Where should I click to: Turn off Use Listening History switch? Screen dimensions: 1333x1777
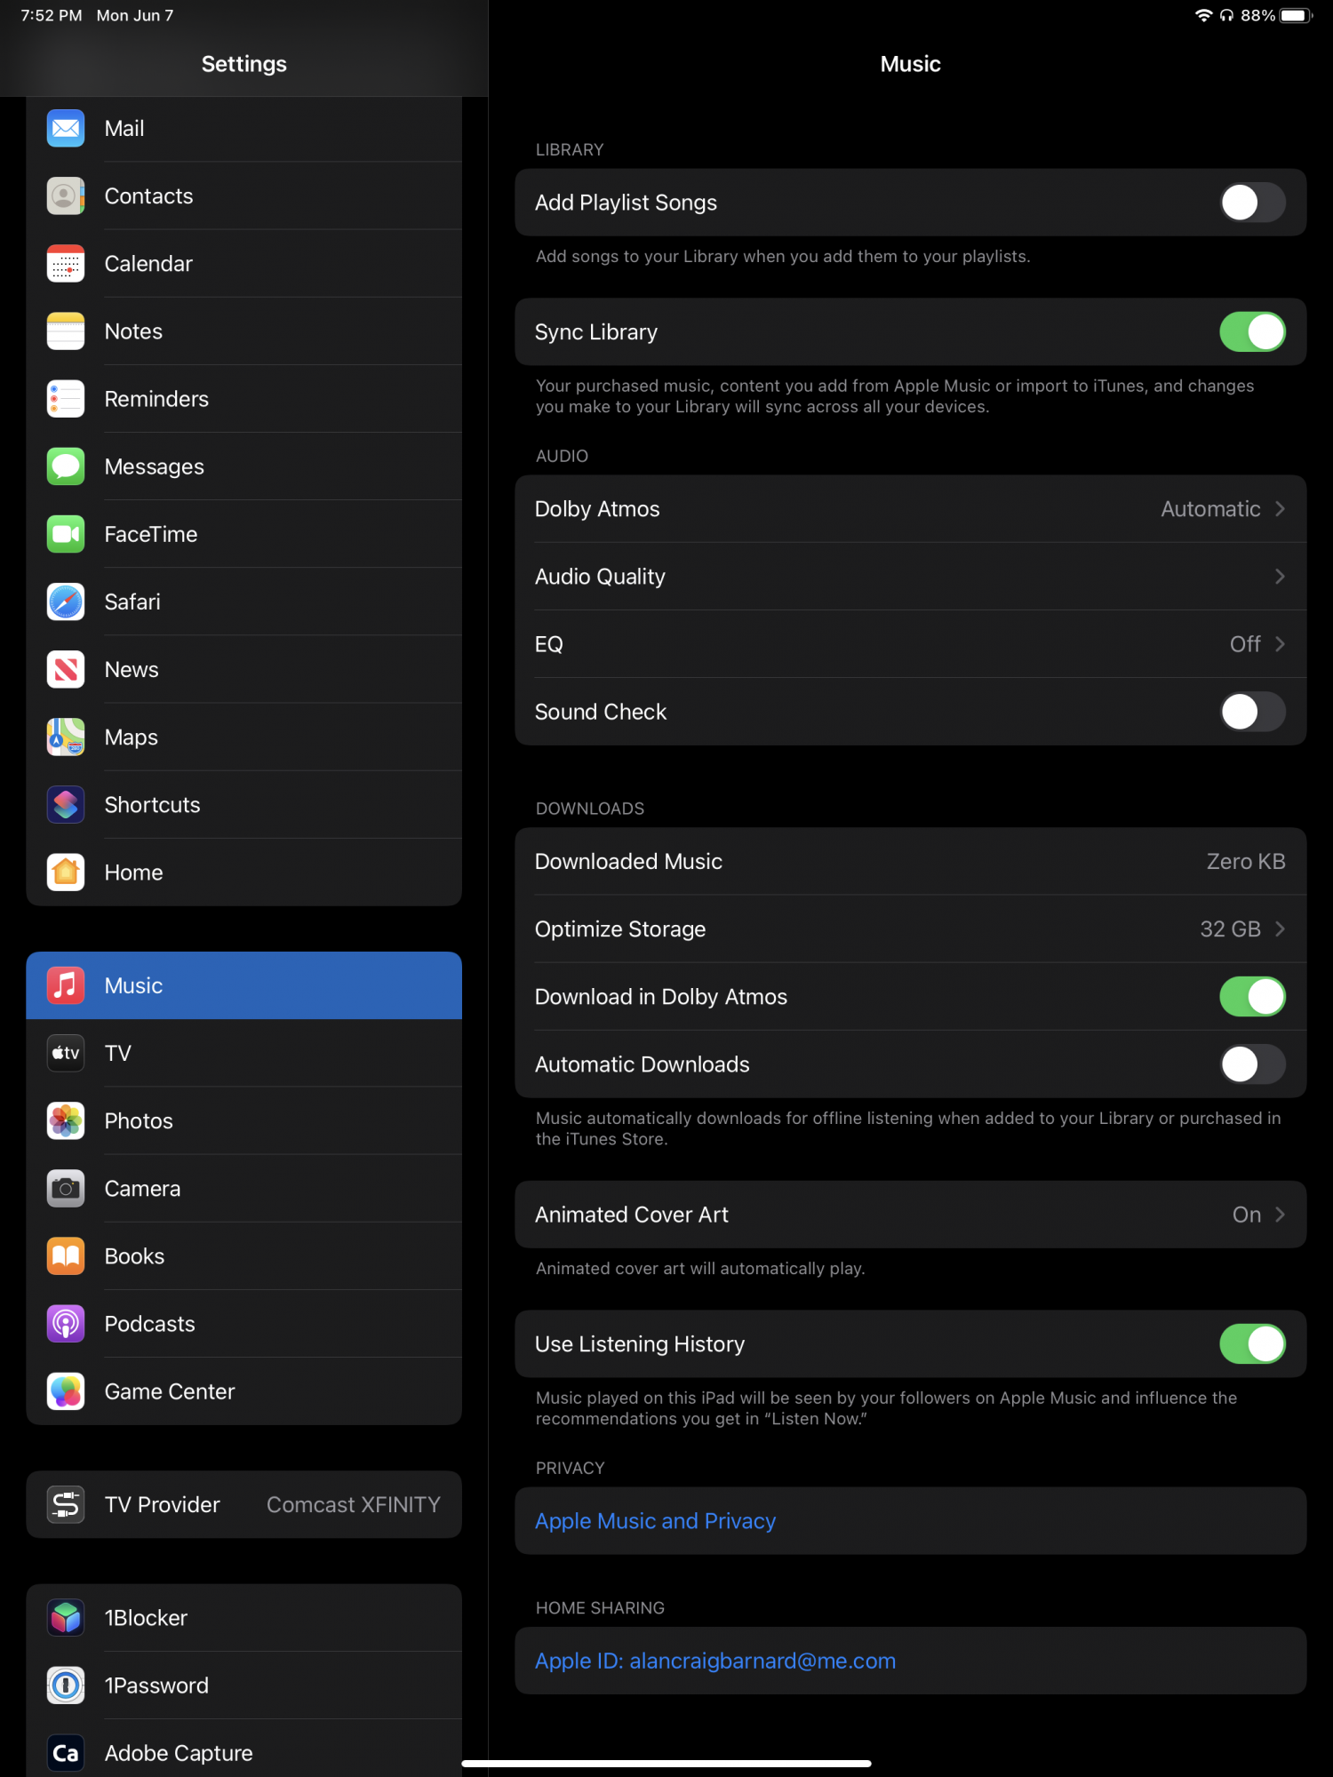pos(1252,1344)
